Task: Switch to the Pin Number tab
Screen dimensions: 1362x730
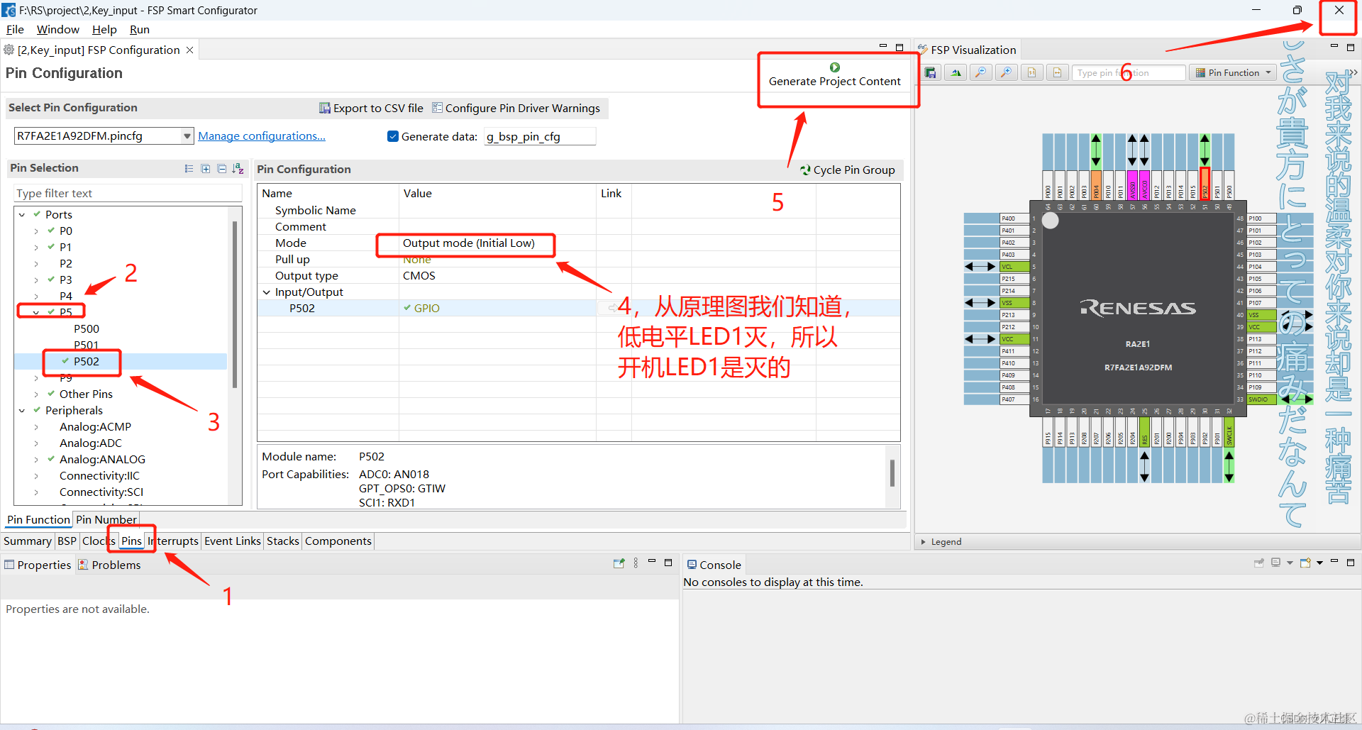Action: point(106,519)
